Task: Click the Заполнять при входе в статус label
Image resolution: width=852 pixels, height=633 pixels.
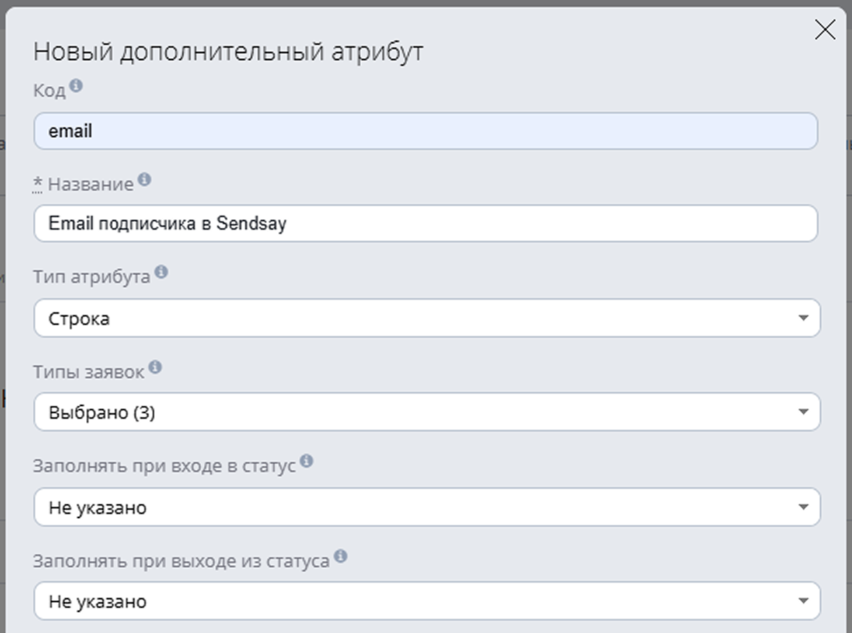Action: pyautogui.click(x=164, y=466)
